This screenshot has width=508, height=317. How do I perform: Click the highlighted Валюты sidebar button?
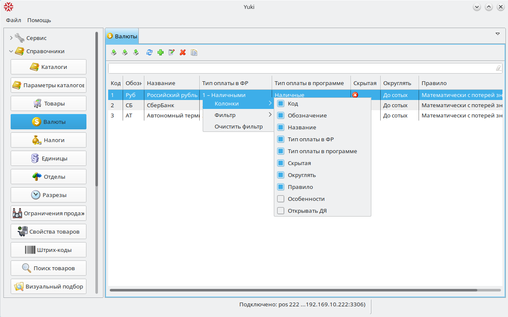point(49,122)
